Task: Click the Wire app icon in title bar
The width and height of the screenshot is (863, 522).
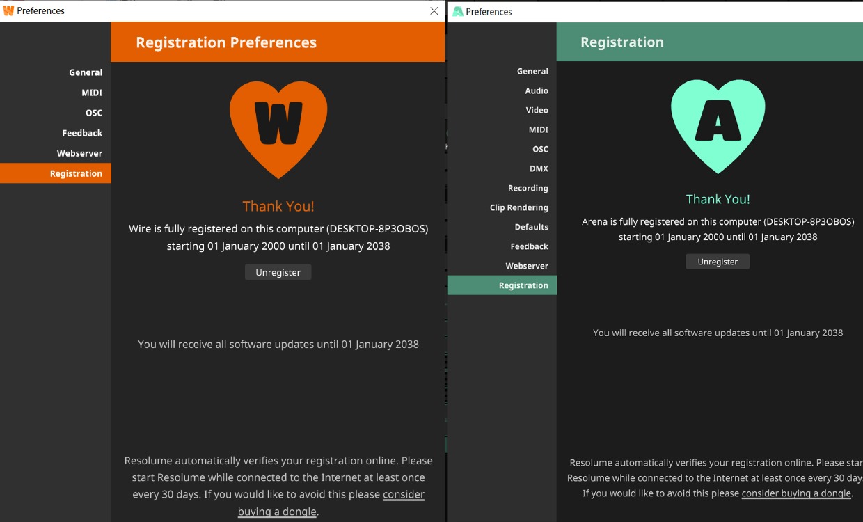Action: pos(8,10)
